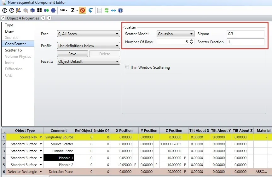Image resolution: width=272 pixels, height=177 pixels.
Task: Click the blue hexagon toolbar icon
Action: [53, 10]
